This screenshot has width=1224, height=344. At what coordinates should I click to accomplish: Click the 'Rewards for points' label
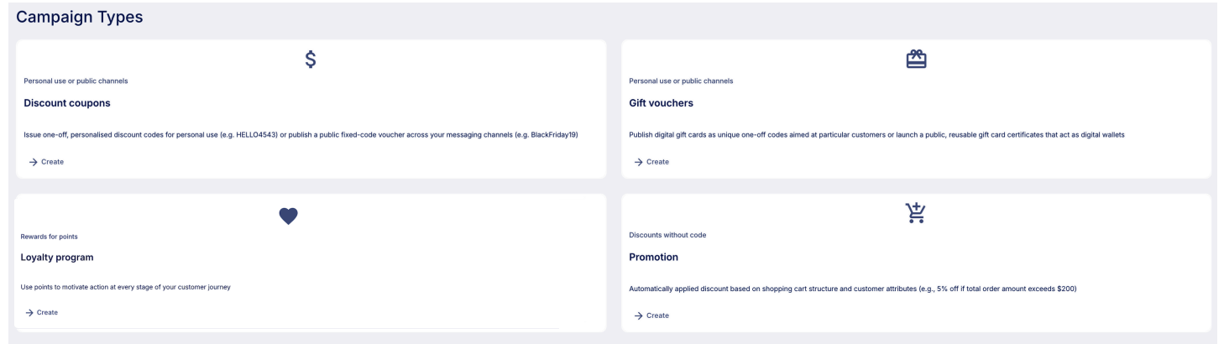(49, 237)
